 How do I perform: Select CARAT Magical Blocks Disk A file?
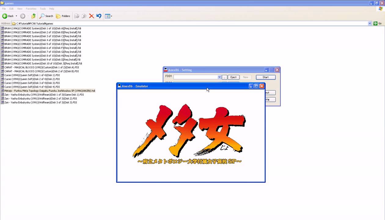coord(42,68)
